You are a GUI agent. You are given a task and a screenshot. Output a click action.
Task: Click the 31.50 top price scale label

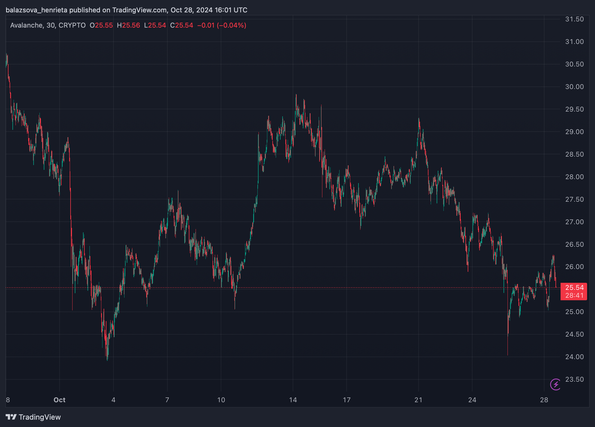tap(574, 19)
